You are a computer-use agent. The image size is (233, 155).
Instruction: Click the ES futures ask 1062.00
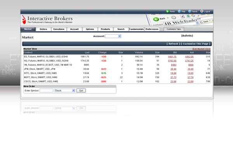pos(189,57)
